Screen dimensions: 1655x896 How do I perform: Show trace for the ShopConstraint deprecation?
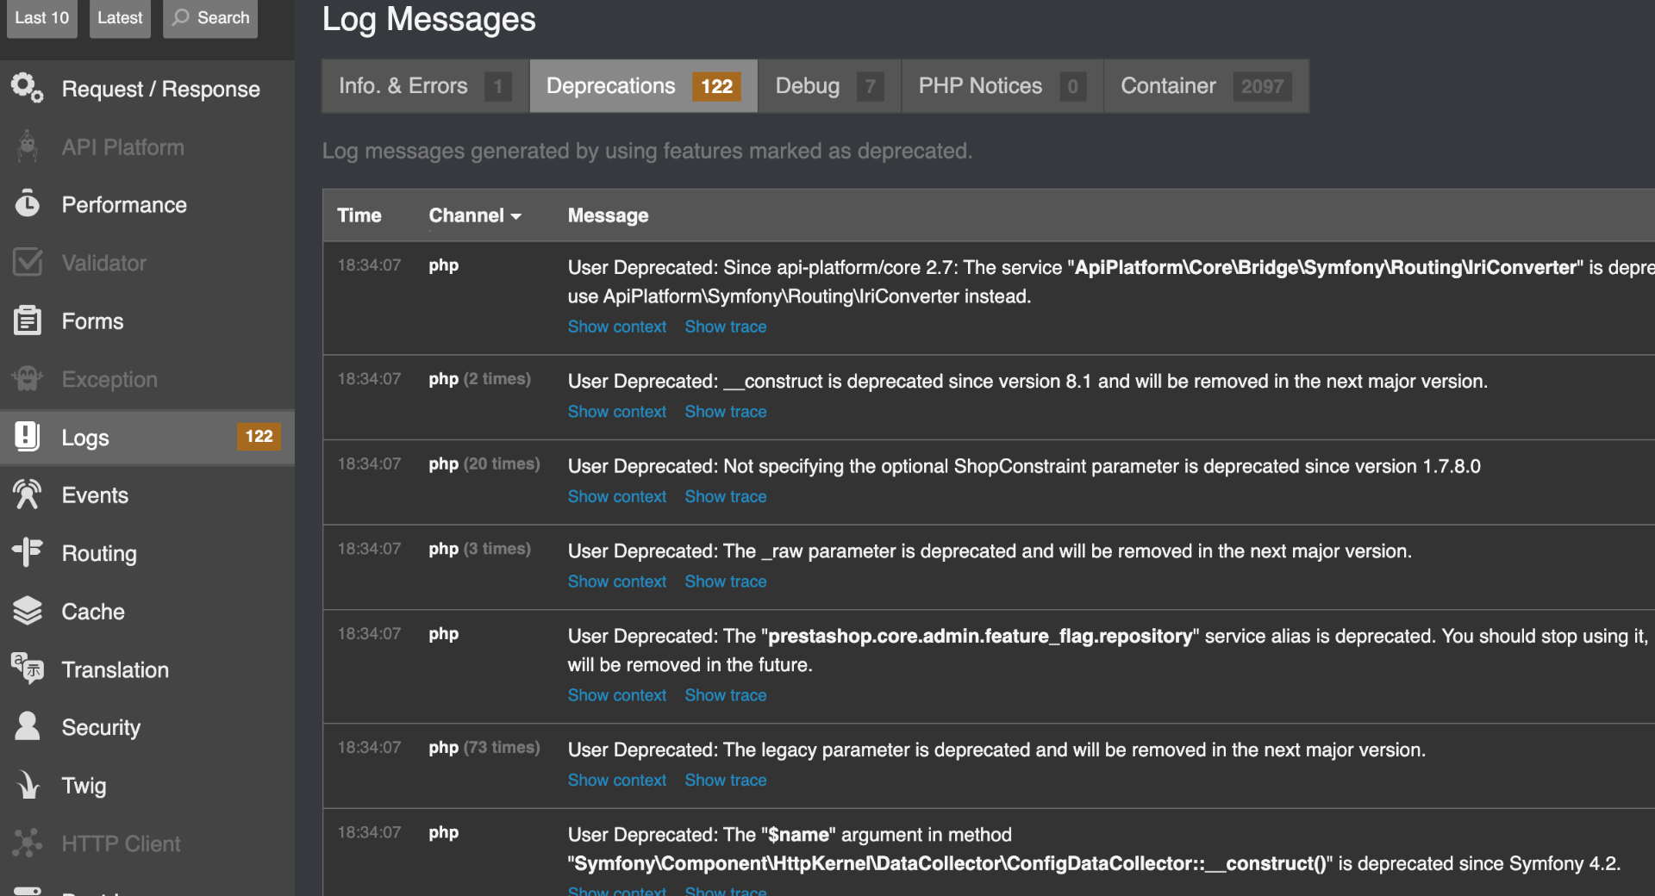[725, 496]
